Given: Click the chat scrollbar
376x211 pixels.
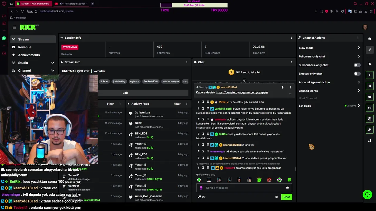Looking at the screenshot, I should (295, 169).
